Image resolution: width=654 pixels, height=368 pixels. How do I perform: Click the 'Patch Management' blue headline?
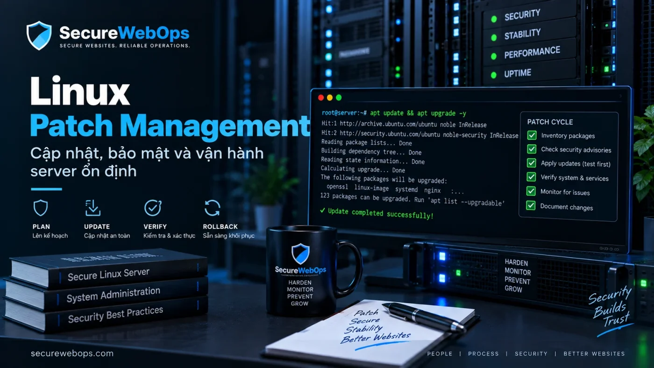pos(170,126)
